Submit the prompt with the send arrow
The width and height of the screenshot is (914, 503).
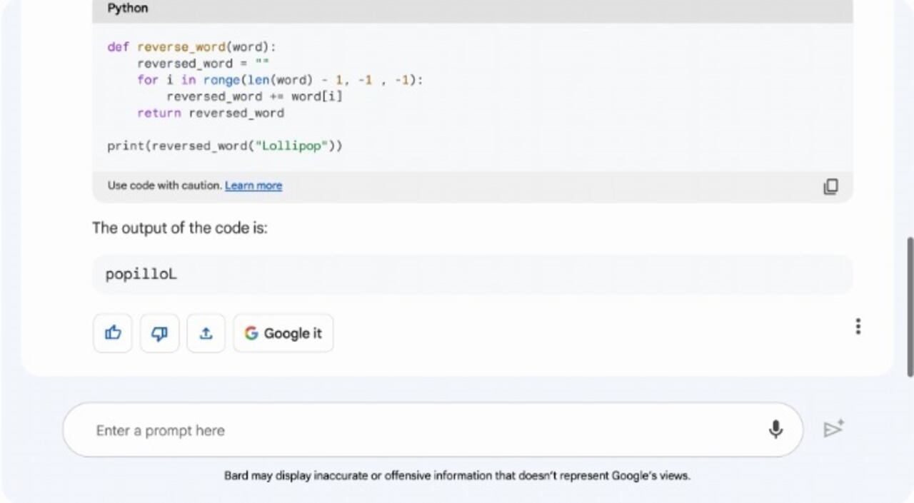834,429
